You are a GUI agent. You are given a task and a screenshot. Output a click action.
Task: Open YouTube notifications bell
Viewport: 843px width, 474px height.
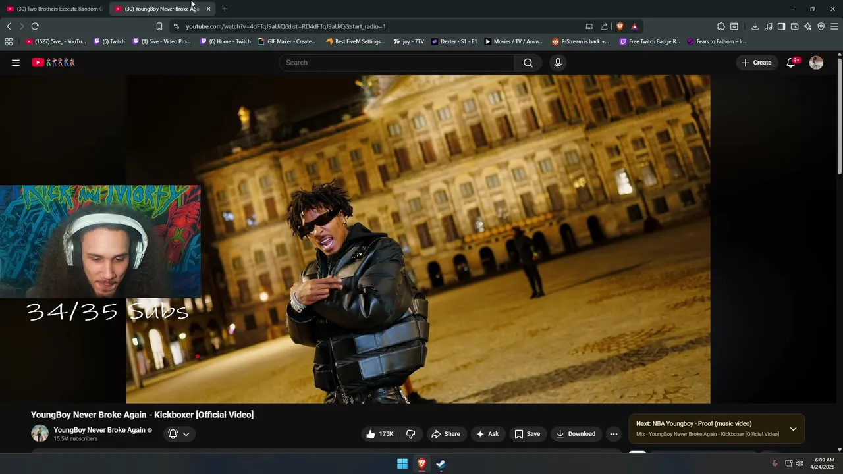coord(792,63)
